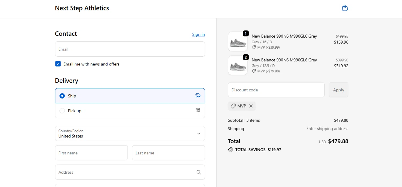Screen dimensions: 402x187
Task: Click the Grey / 16 / D shoe thumbnail
Action: pyautogui.click(x=238, y=42)
